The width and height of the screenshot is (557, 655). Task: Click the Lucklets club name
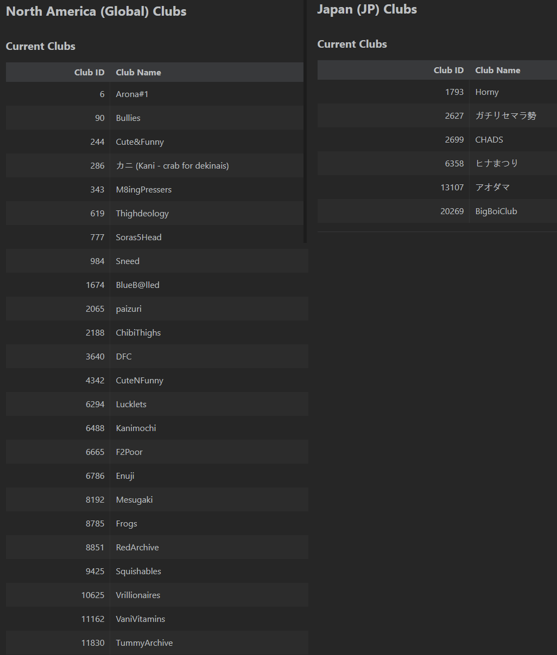point(131,404)
